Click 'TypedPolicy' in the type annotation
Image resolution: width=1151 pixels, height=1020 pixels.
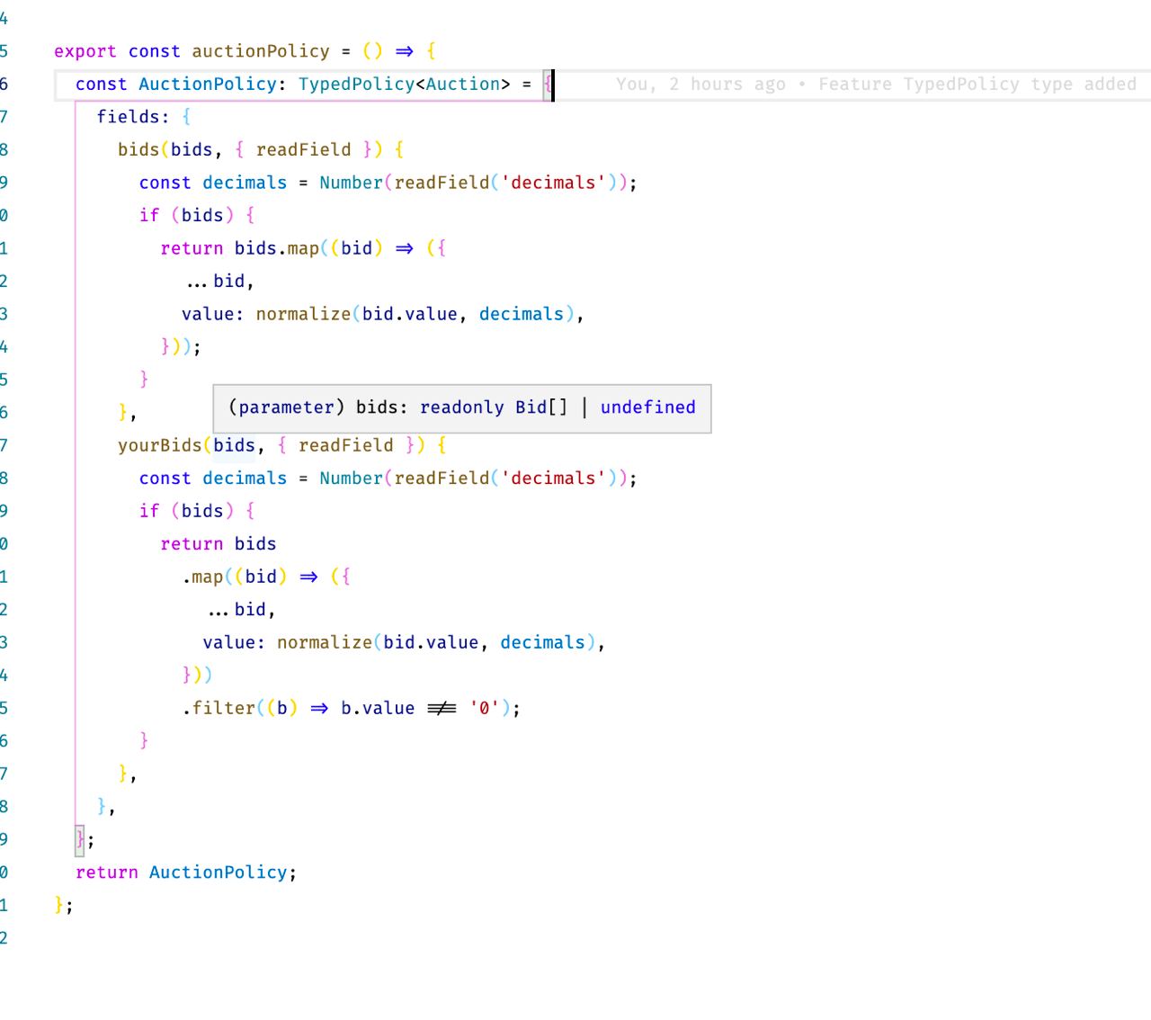(356, 84)
